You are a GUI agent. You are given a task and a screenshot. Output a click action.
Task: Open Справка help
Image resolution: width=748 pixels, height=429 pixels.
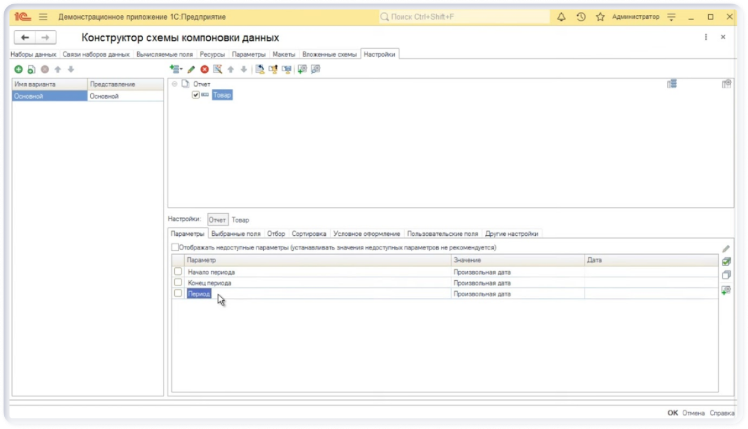pos(722,413)
